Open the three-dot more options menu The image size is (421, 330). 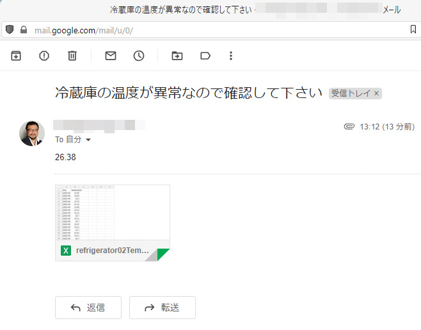pyautogui.click(x=231, y=56)
